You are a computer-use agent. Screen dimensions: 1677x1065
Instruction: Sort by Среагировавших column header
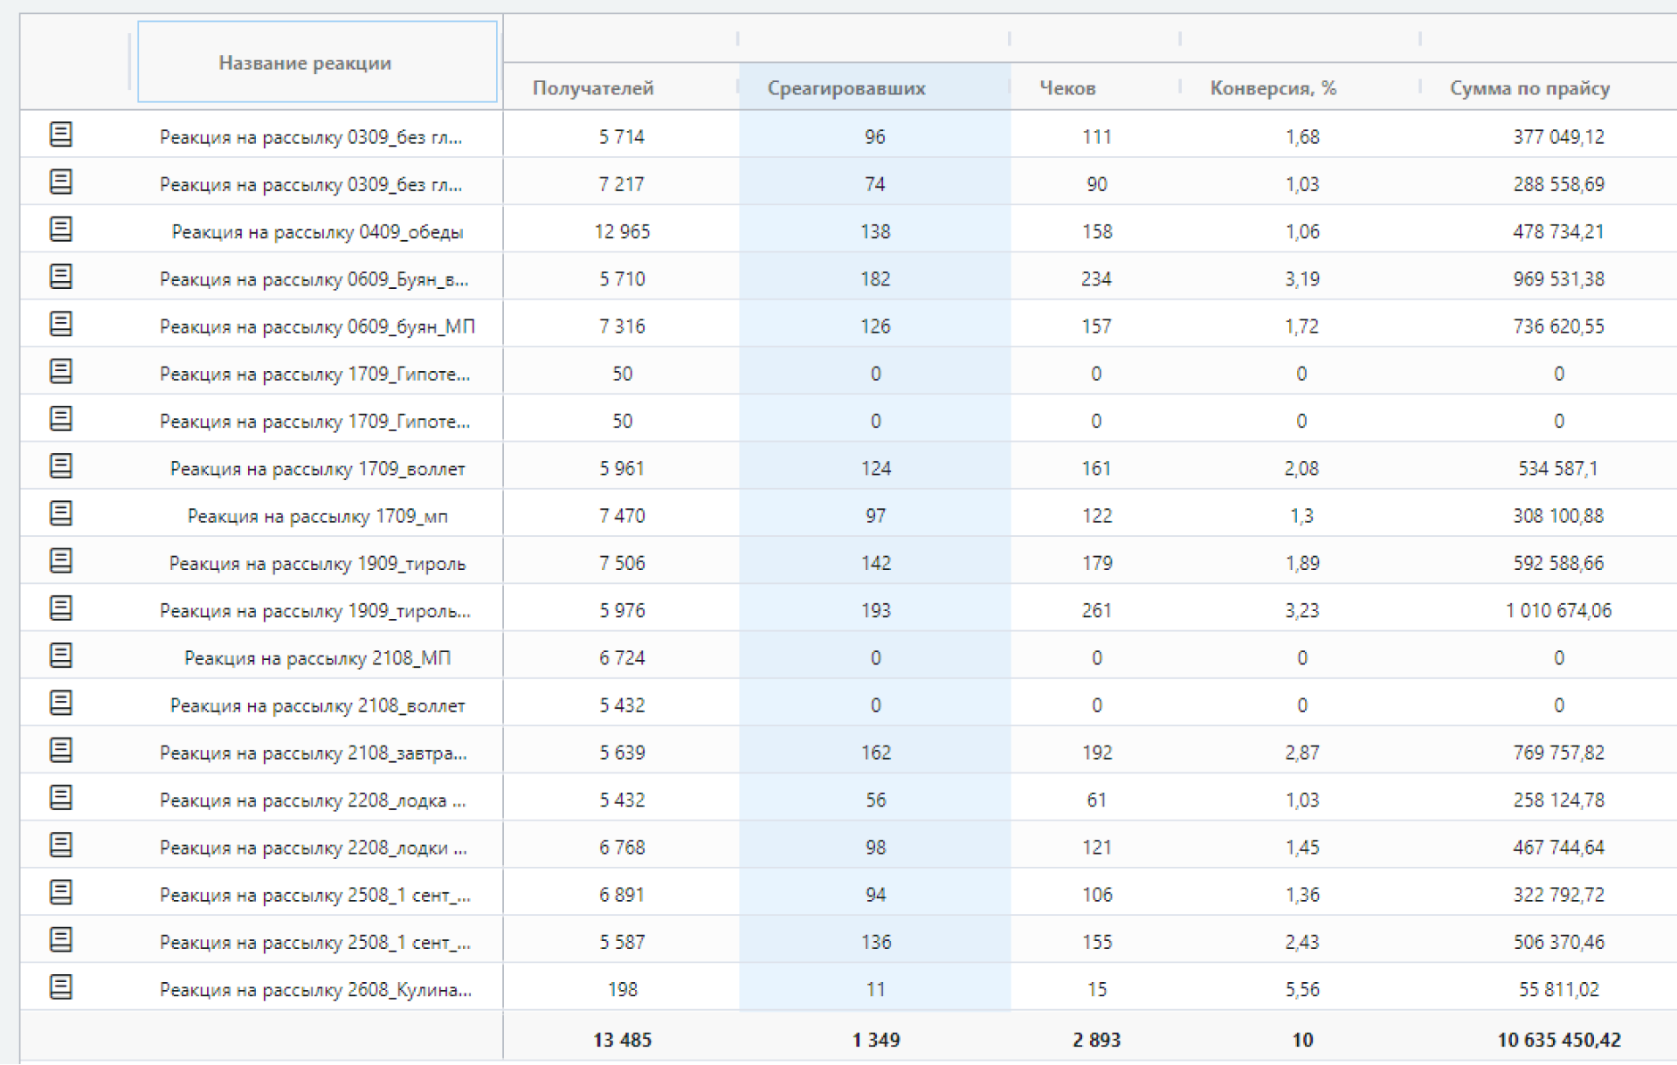click(845, 88)
